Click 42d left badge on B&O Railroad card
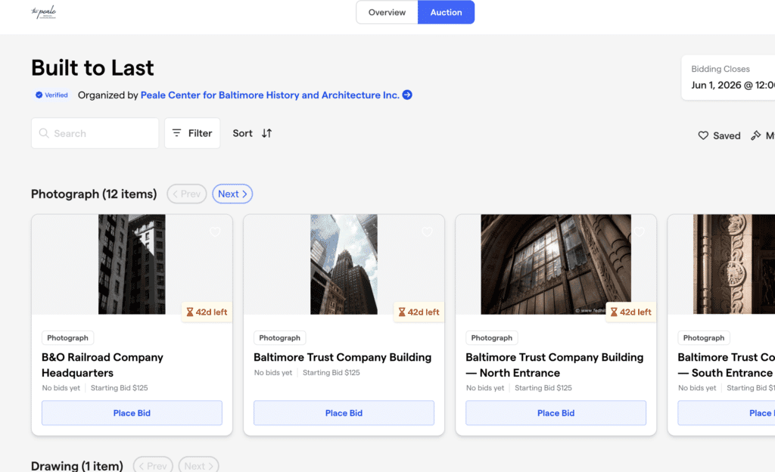This screenshot has width=775, height=472. (x=207, y=312)
